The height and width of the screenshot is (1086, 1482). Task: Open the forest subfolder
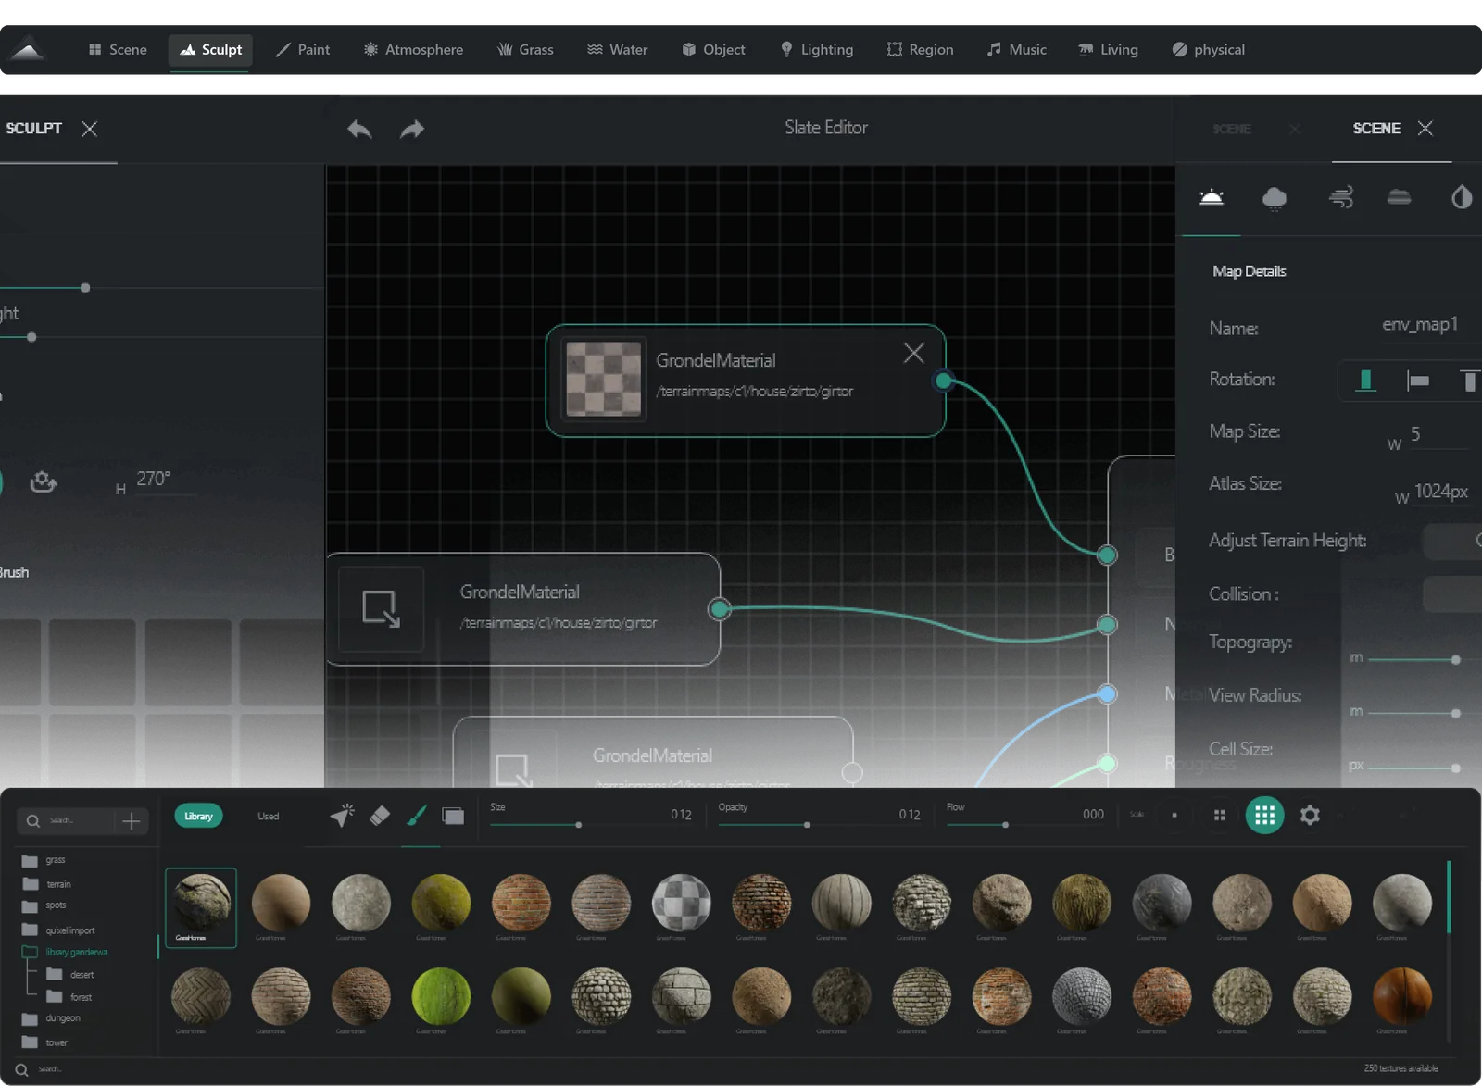pyautogui.click(x=69, y=997)
